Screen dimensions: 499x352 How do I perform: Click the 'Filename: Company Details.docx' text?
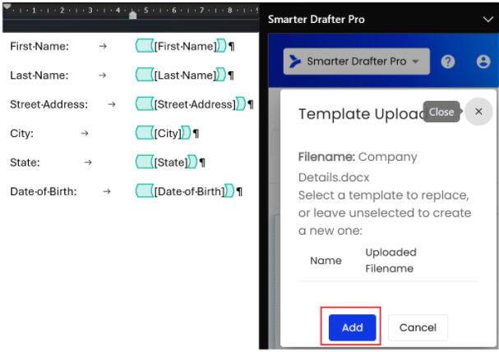point(358,167)
